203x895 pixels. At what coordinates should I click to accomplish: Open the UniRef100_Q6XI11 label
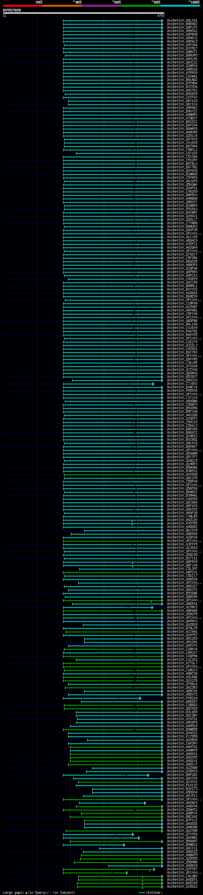click(x=182, y=848)
